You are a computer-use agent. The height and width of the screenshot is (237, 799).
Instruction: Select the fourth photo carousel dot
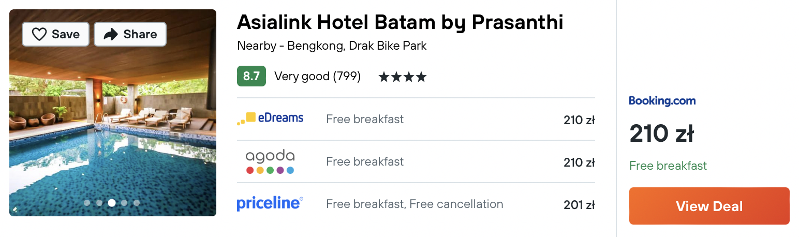124,203
